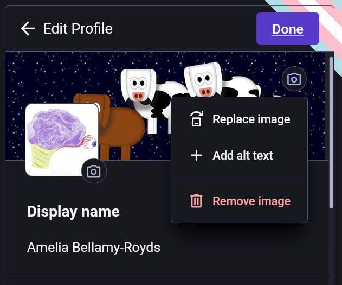Select Remove image in red
Screen dimensions: 342x285
click(239, 201)
